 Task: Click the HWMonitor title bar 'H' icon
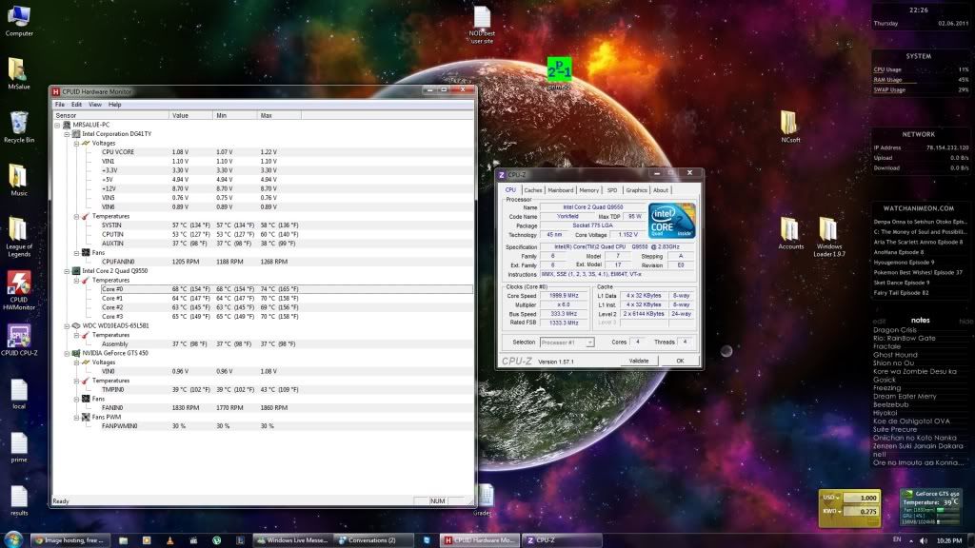click(56, 91)
